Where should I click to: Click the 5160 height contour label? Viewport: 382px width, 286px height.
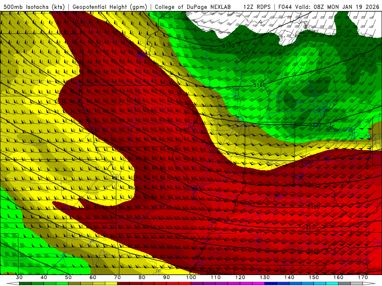coord(259,85)
